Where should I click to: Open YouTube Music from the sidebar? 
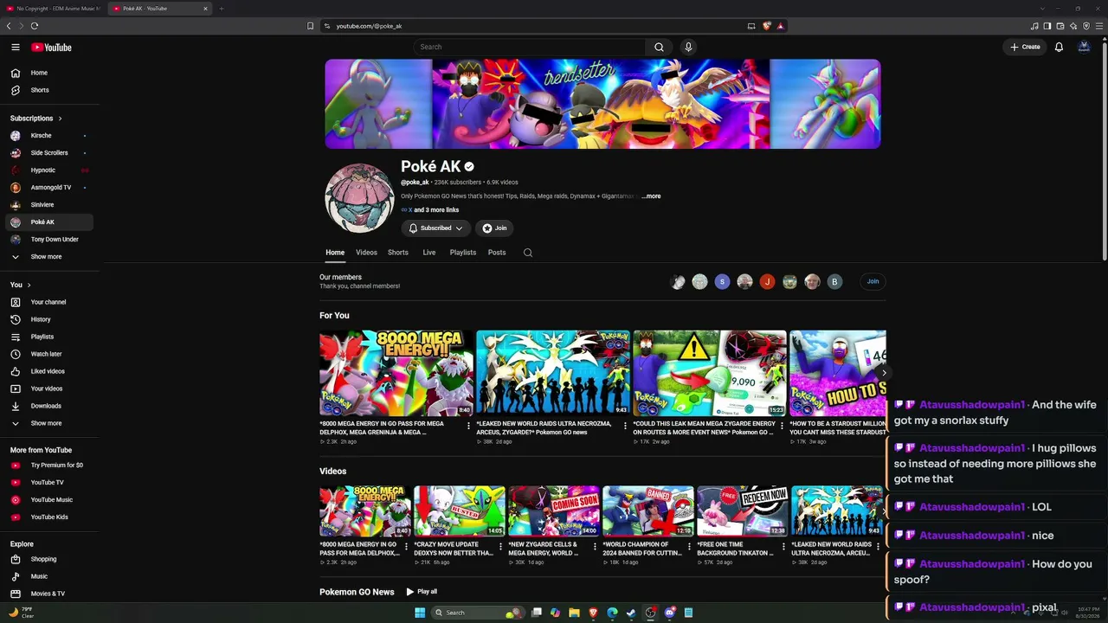[x=49, y=500]
